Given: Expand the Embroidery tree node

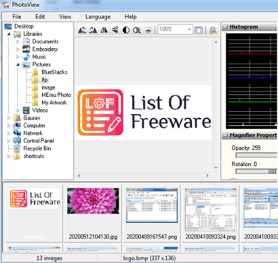Looking at the screenshot, I should pos(18,49).
